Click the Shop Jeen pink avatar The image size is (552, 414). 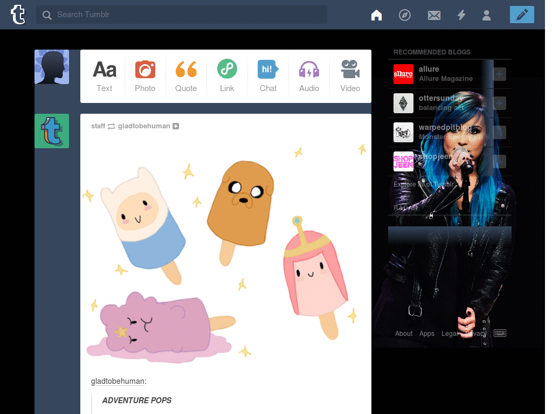click(x=403, y=162)
